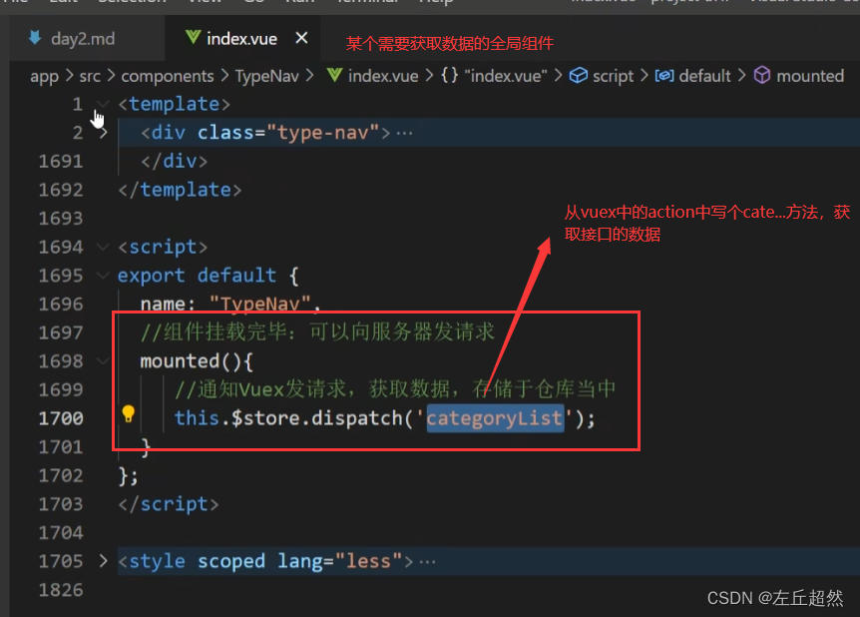Click line number 1702
The height and width of the screenshot is (617, 860).
[61, 475]
